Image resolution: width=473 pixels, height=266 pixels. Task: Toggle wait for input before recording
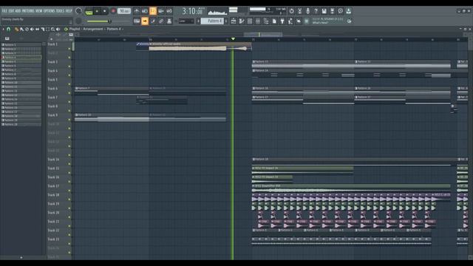[145, 11]
